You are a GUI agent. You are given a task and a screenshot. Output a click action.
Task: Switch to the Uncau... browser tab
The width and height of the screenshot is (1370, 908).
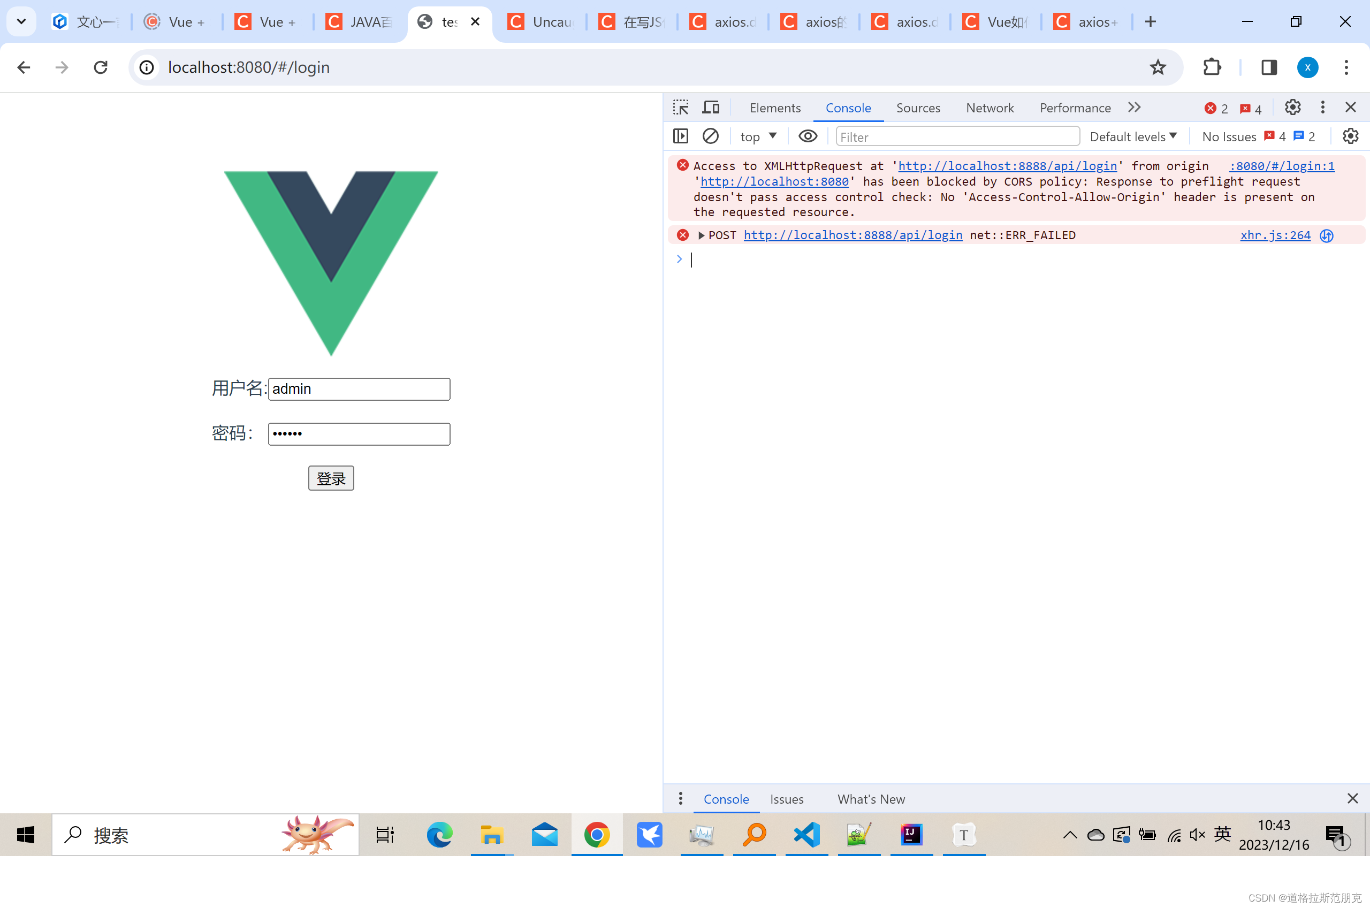point(541,21)
